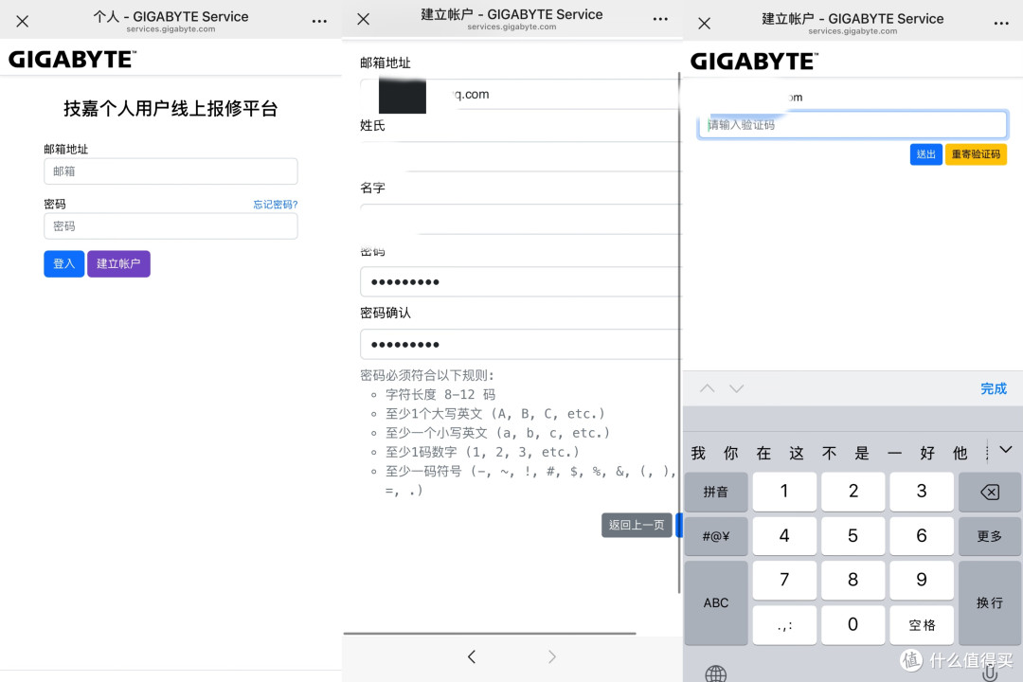
Task: Select the candidate word 这
Action: (x=797, y=453)
